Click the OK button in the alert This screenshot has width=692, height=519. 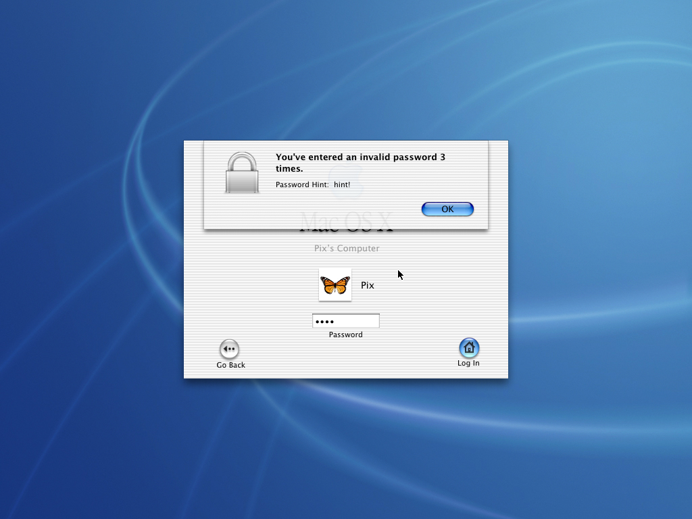coord(447,209)
